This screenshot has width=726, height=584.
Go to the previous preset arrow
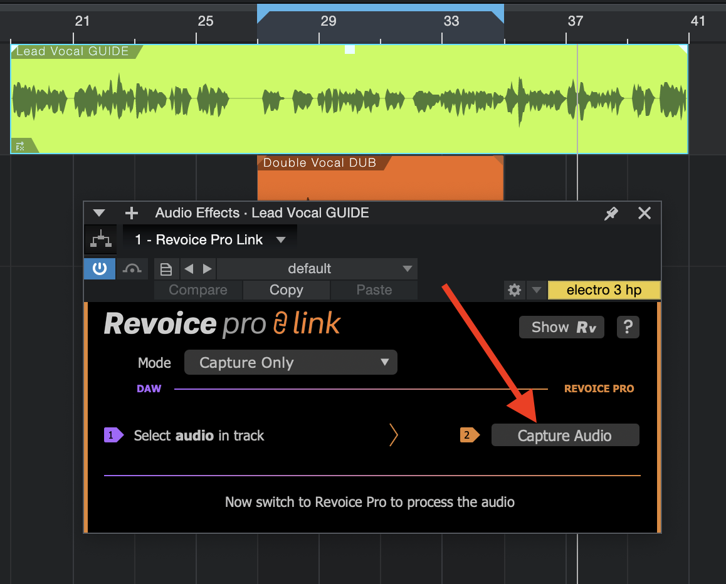click(x=188, y=269)
